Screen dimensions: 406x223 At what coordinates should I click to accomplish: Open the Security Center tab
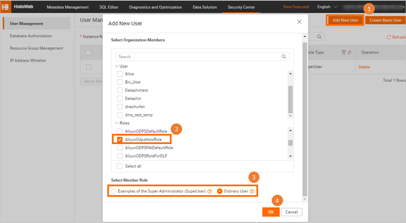pos(241,7)
